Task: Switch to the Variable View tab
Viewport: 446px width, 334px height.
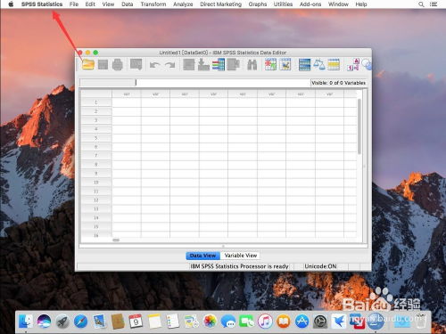Action: tap(240, 256)
